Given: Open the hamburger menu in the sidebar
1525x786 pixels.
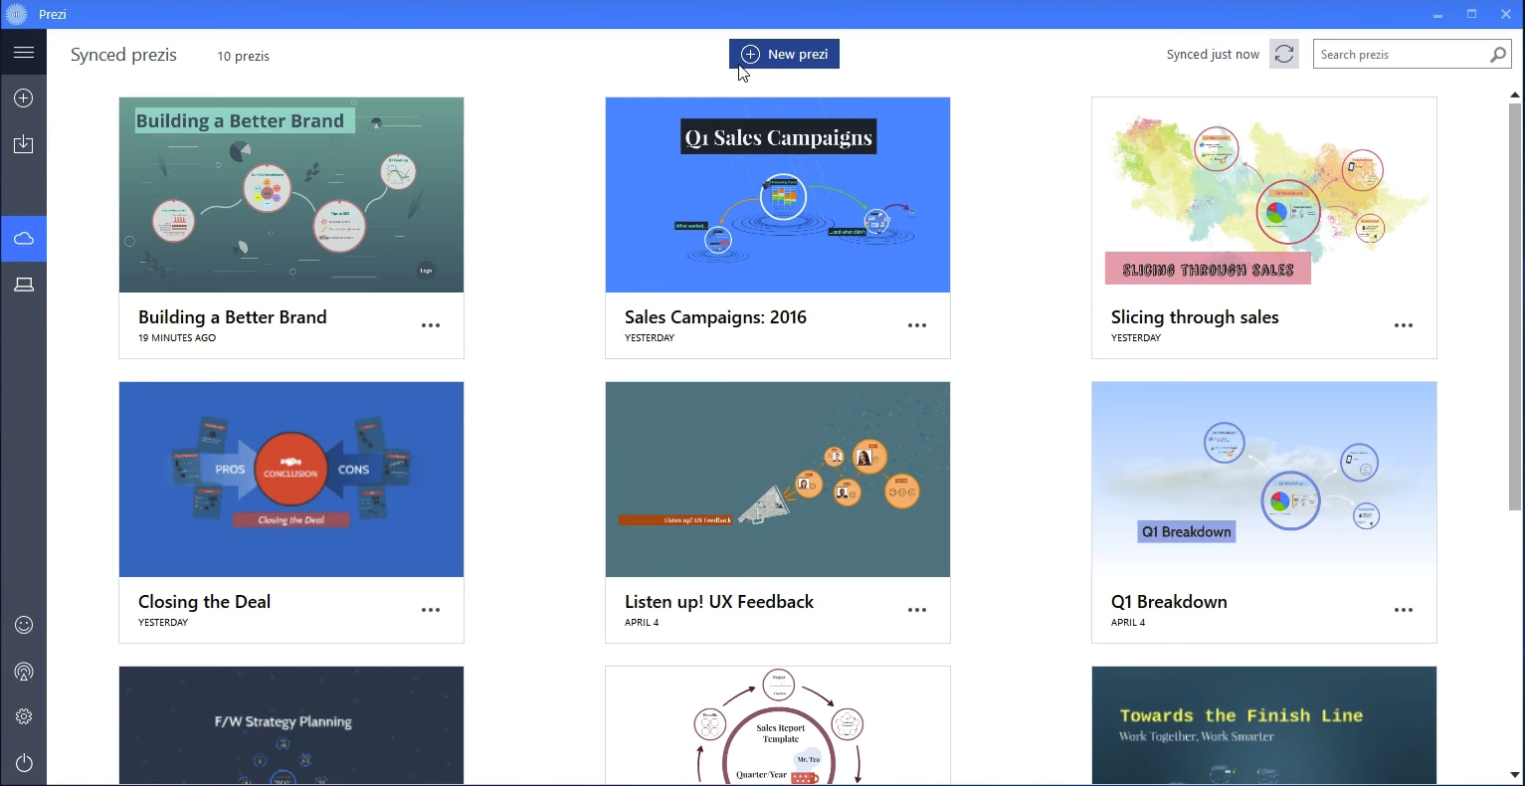Looking at the screenshot, I should pos(24,52).
